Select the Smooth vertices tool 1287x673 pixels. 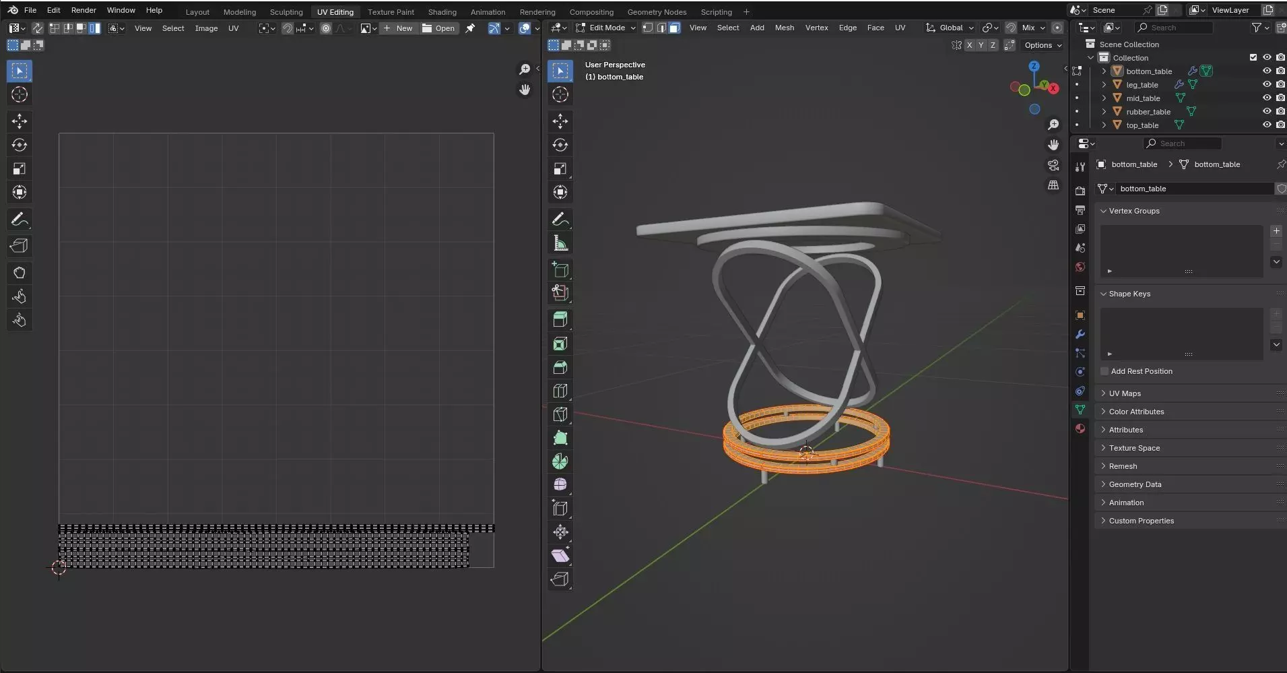point(560,485)
